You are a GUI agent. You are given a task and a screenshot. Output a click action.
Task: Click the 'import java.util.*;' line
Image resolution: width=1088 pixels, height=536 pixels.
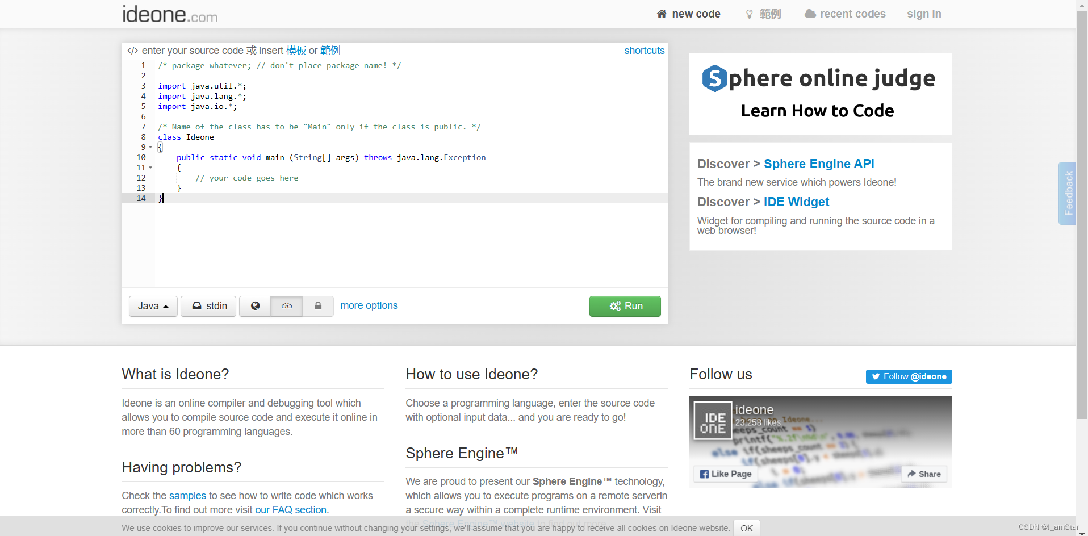pos(202,86)
